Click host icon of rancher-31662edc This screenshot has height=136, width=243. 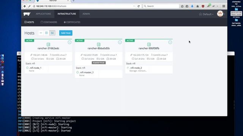48,45
